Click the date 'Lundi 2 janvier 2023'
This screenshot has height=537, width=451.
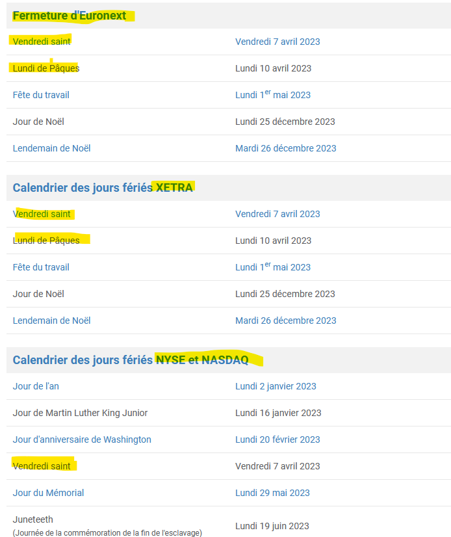click(x=276, y=386)
